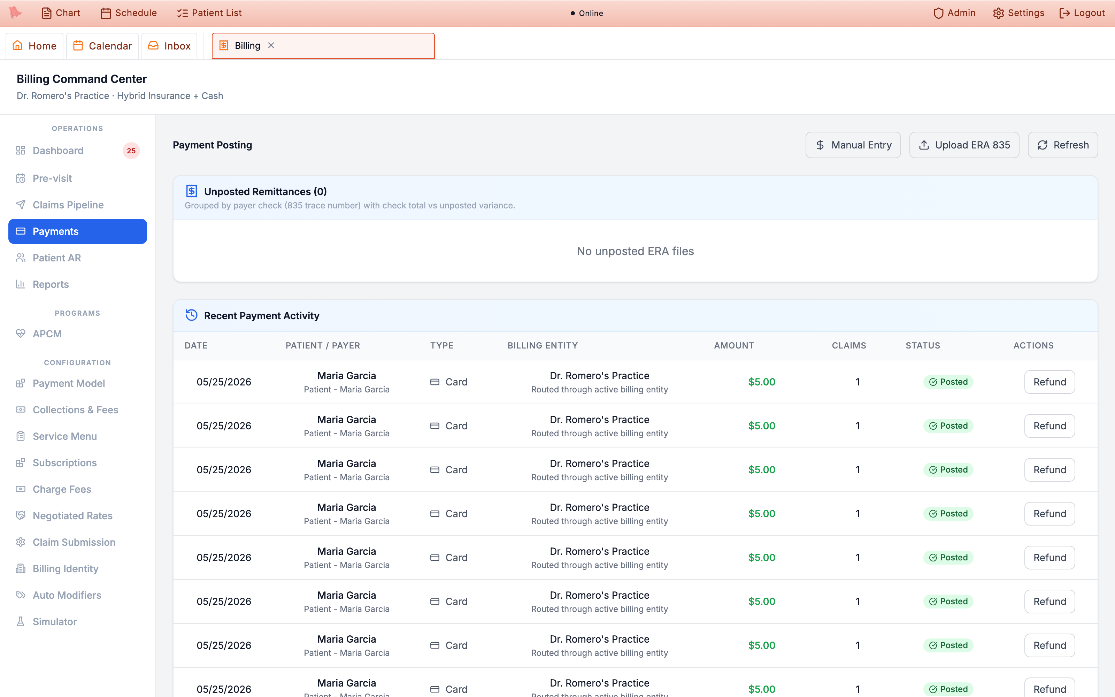Viewport: 1115px width, 697px height.
Task: Click the Online status indicator
Action: click(x=586, y=13)
